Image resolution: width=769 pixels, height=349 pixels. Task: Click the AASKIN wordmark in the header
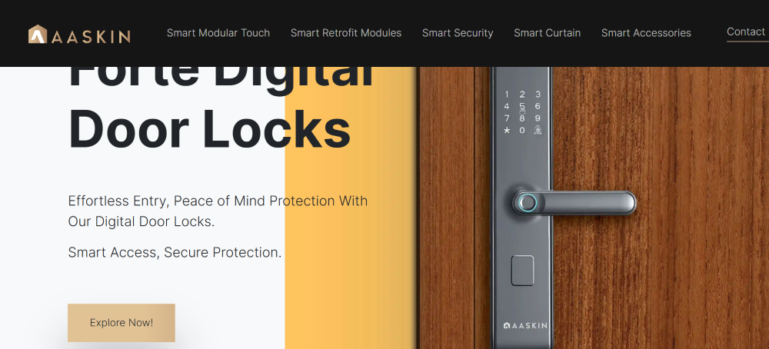[91, 36]
